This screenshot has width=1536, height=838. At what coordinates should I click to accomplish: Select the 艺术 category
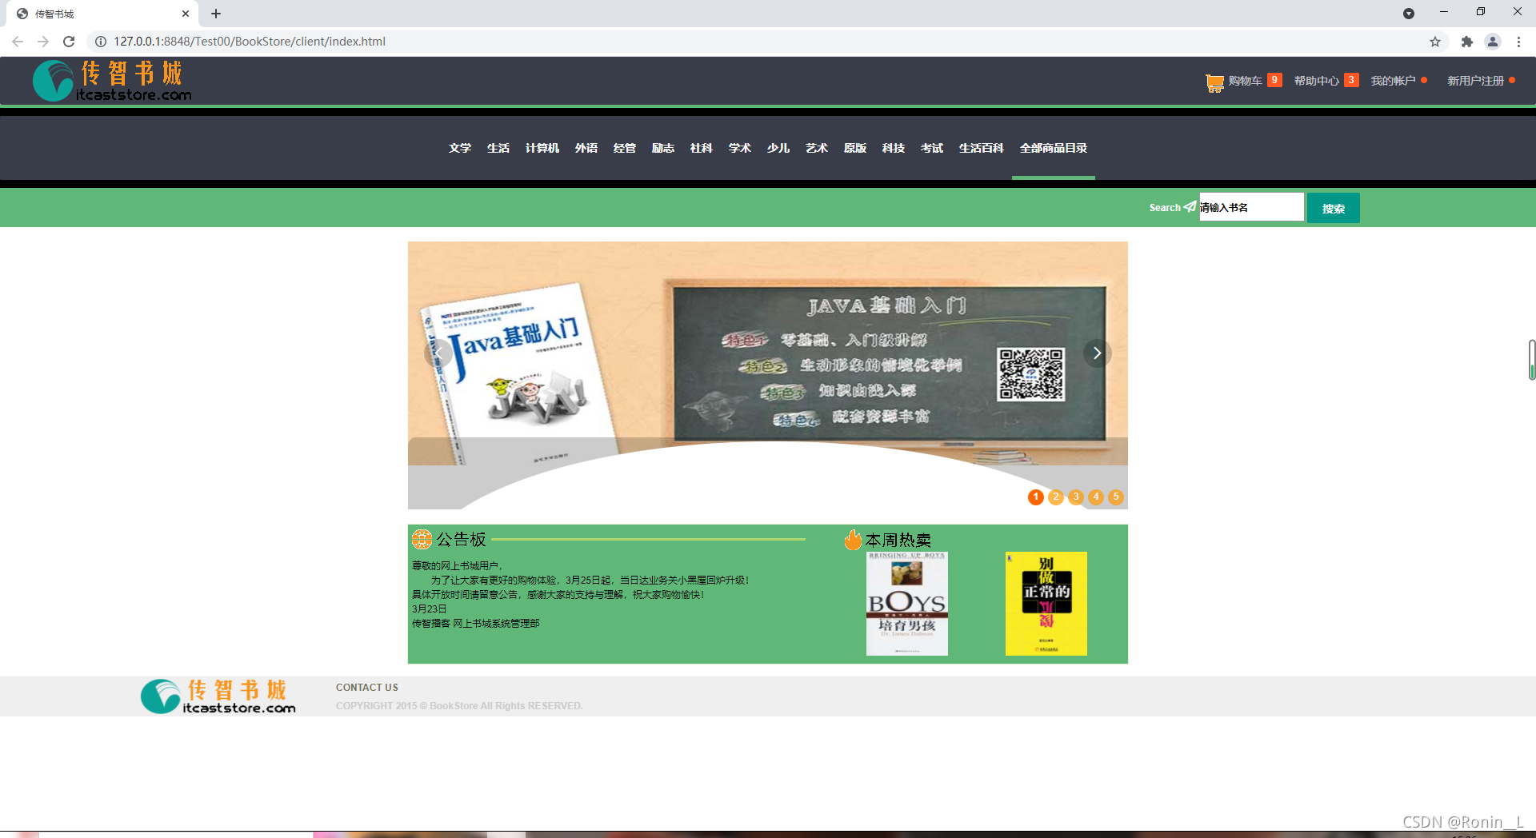[x=817, y=148]
